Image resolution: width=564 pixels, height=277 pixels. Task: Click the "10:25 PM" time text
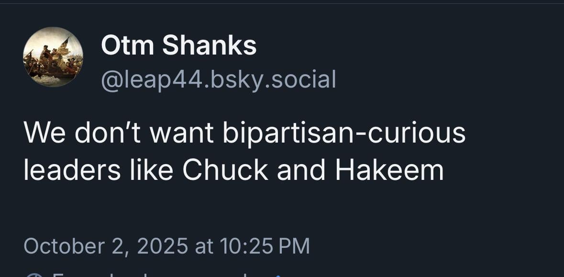265,246
